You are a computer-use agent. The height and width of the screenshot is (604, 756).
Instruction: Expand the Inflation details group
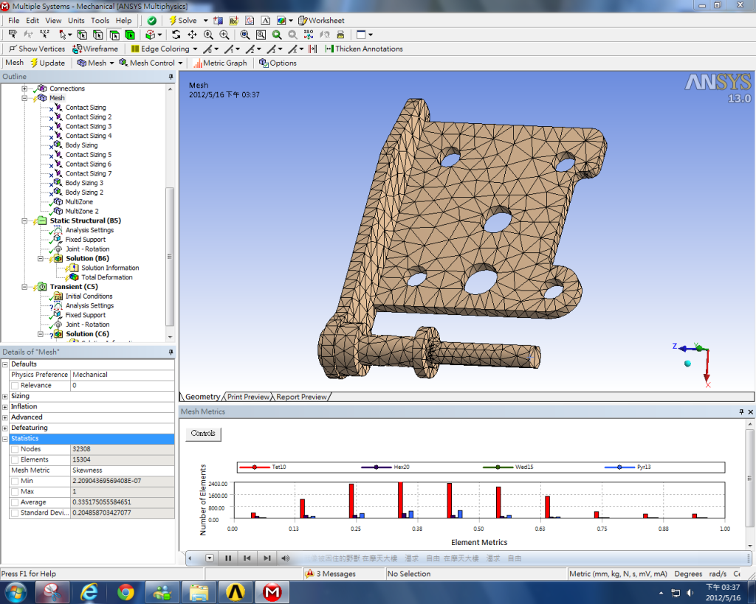coord(5,406)
